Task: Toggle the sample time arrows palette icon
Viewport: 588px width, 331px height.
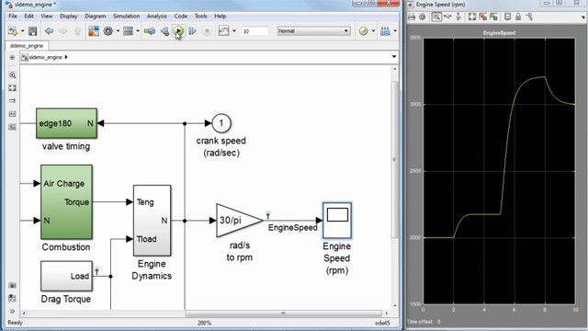Action: (12, 100)
